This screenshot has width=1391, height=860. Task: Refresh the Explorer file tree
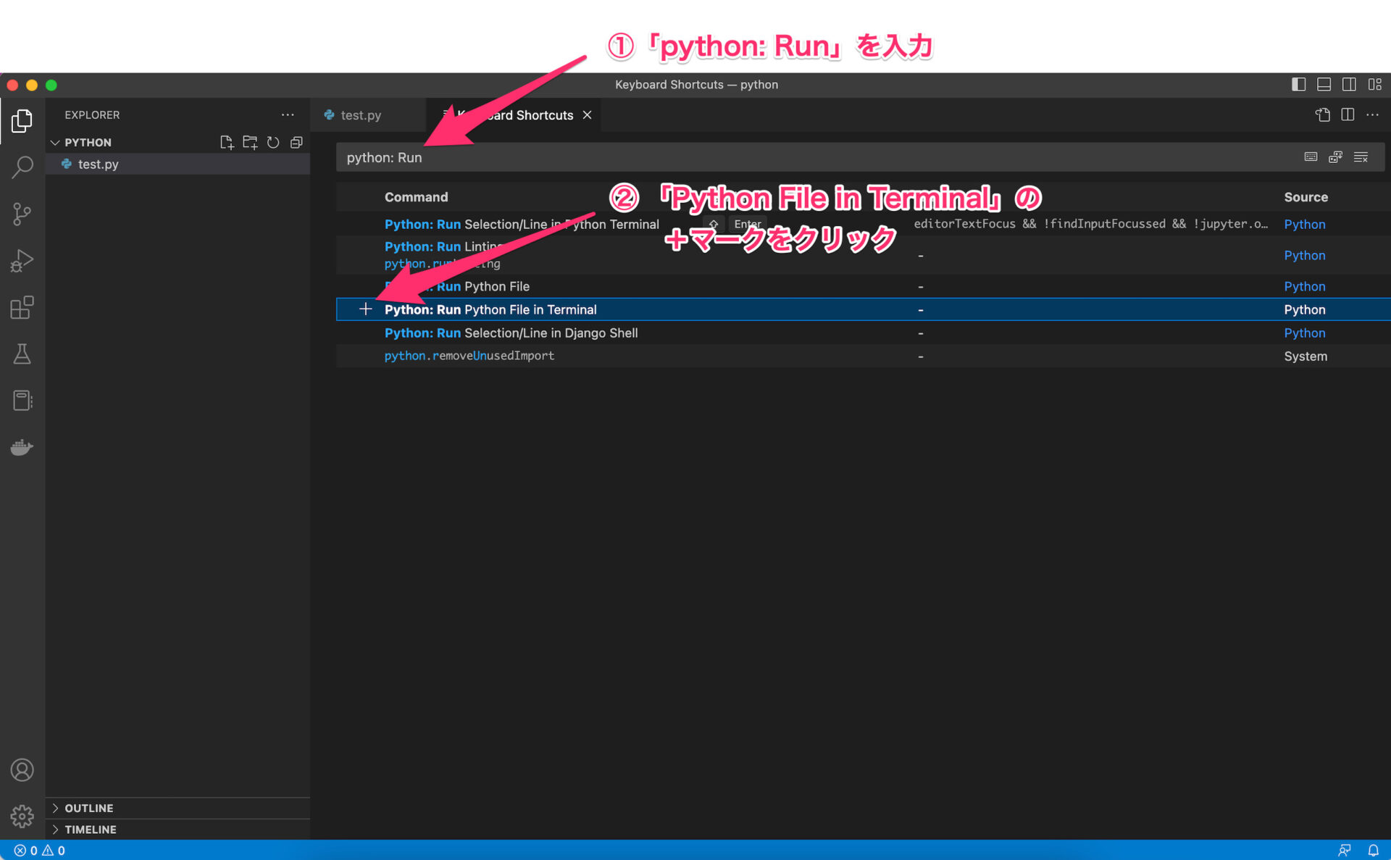[273, 142]
